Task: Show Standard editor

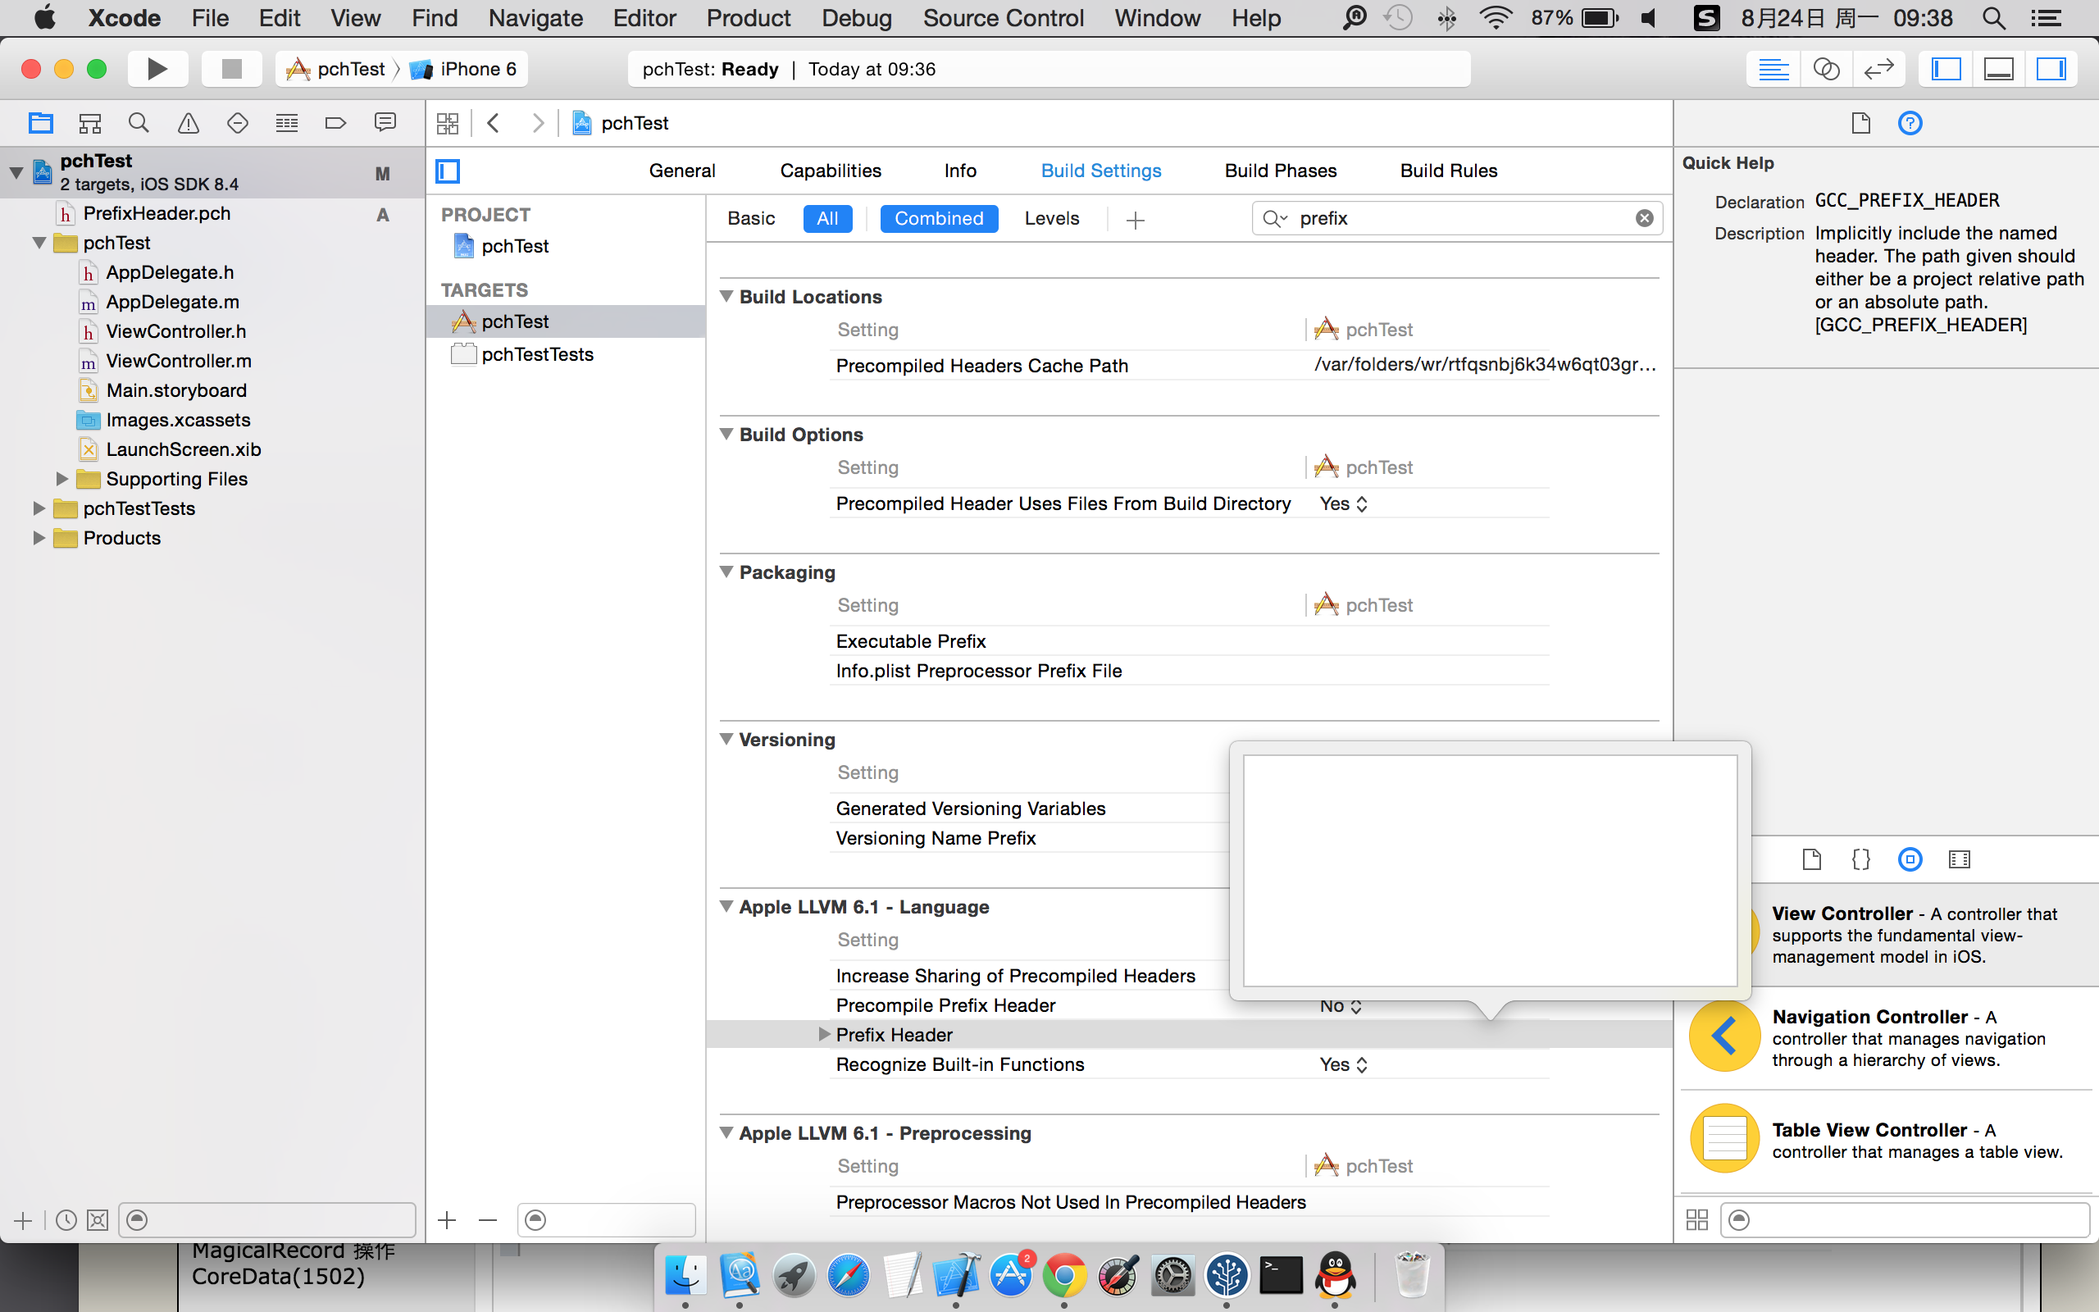Action: 1773,69
